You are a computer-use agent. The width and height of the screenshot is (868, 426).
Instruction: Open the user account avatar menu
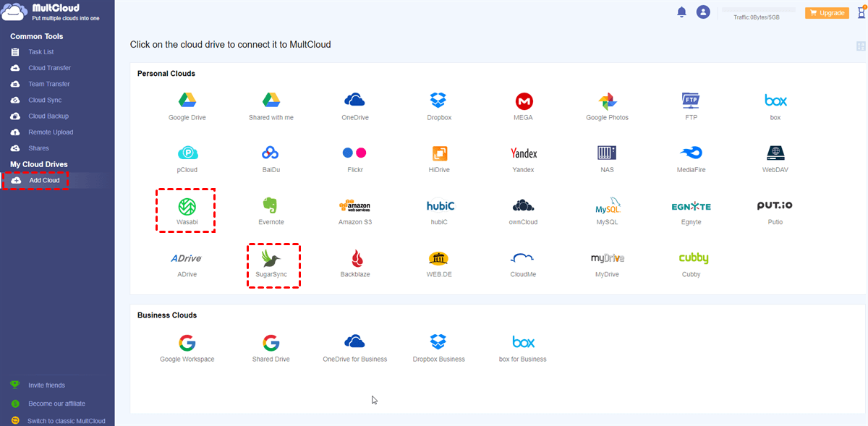click(x=703, y=12)
